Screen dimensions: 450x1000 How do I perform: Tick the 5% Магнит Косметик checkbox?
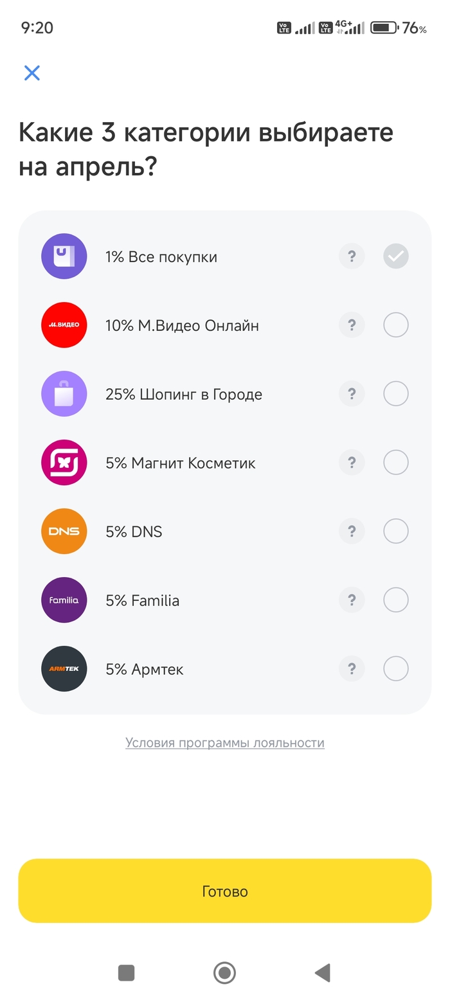click(396, 463)
